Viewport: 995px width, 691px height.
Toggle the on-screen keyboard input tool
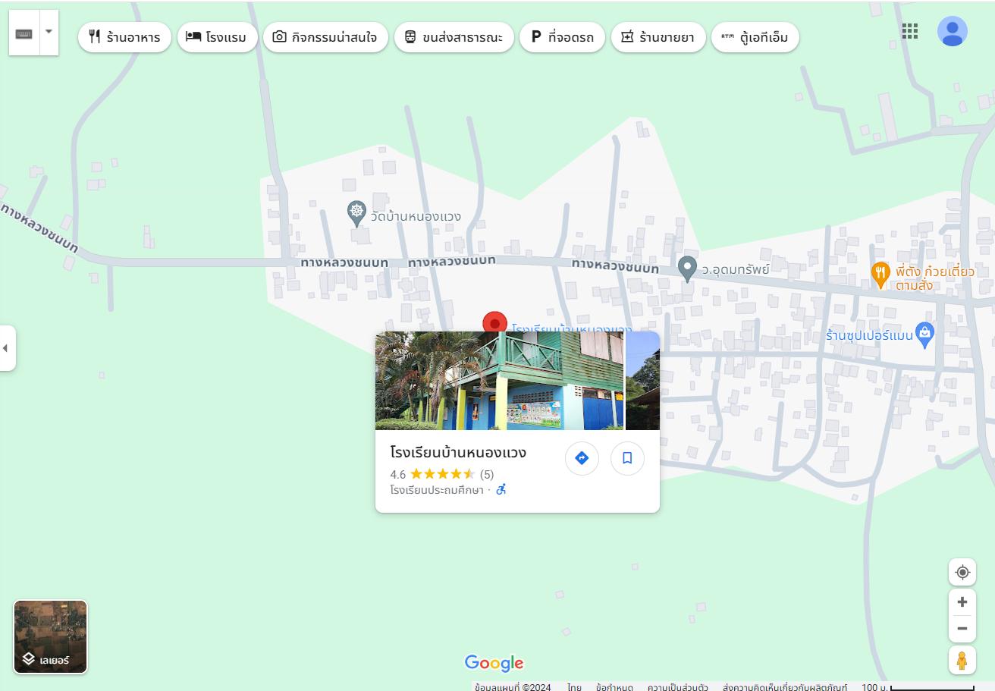coord(24,33)
